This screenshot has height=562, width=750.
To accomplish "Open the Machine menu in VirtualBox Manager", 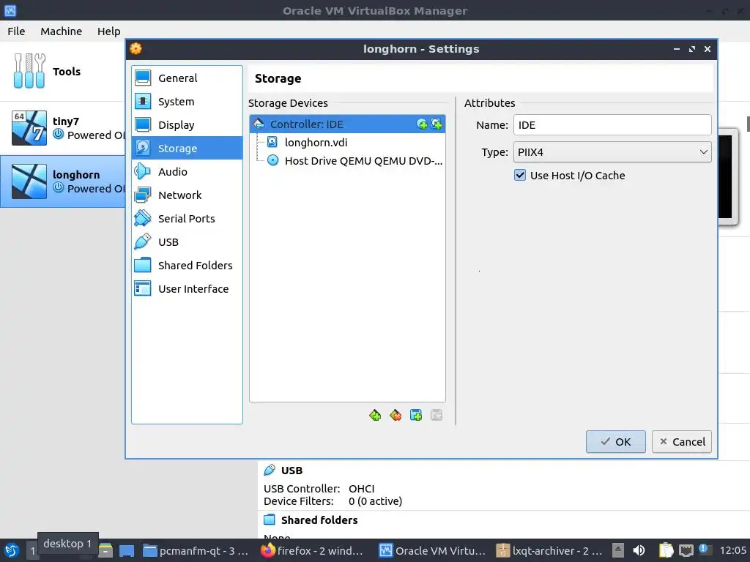I will [62, 31].
